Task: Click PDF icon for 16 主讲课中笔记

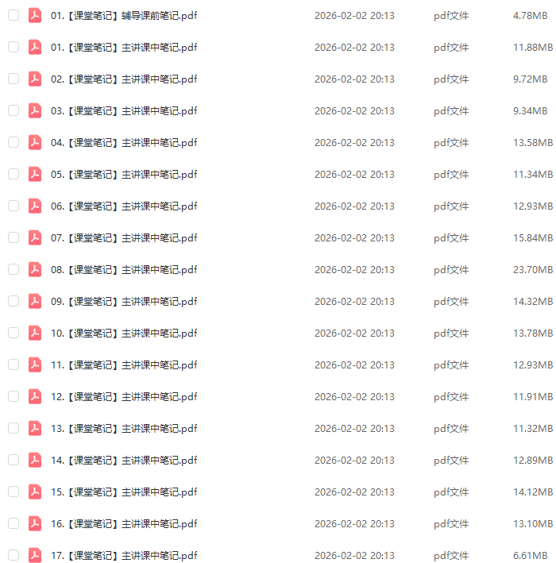Action: tap(35, 523)
